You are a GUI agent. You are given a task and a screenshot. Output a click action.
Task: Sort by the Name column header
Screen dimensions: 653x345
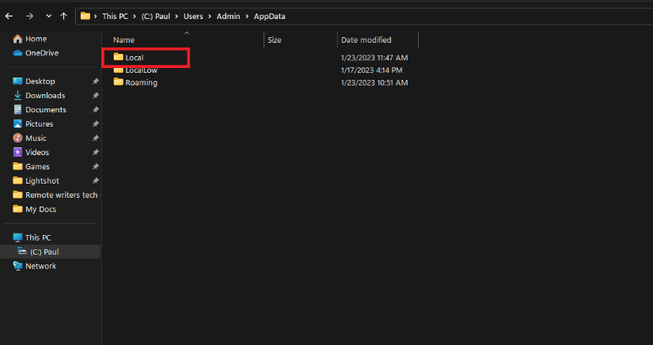click(x=123, y=40)
